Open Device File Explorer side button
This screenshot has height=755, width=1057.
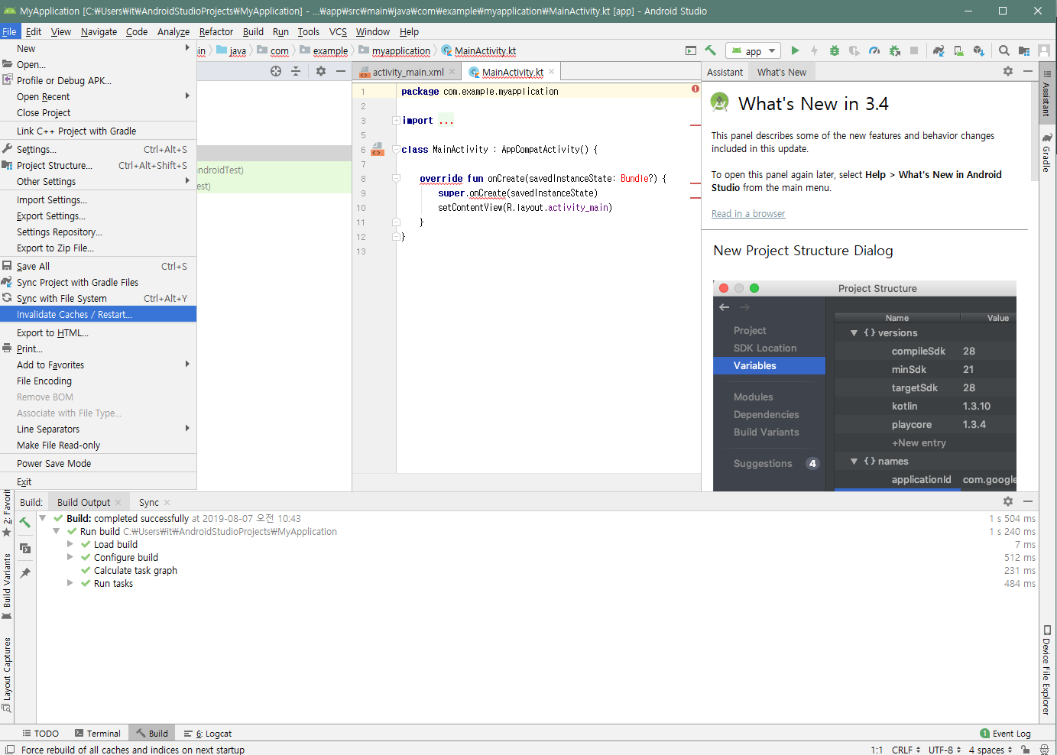[x=1047, y=670]
